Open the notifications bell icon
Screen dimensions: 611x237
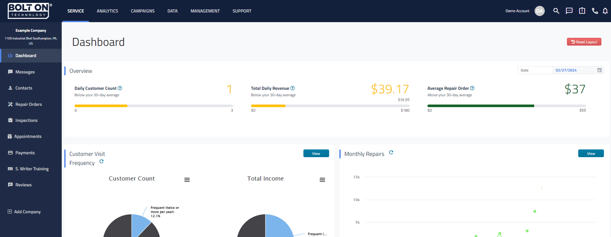[x=605, y=11]
